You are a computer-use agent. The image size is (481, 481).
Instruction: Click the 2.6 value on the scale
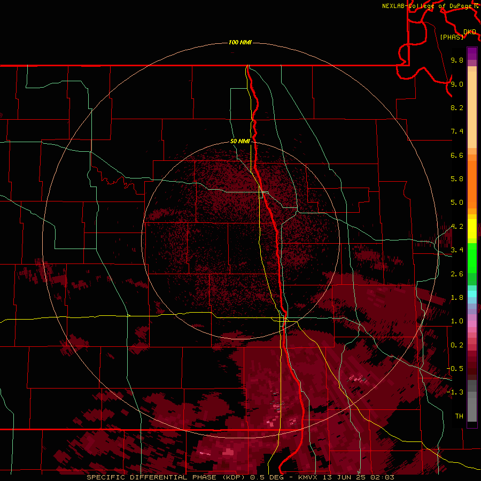click(x=457, y=274)
